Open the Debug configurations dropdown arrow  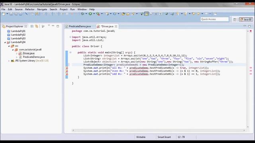click(x=86, y=14)
